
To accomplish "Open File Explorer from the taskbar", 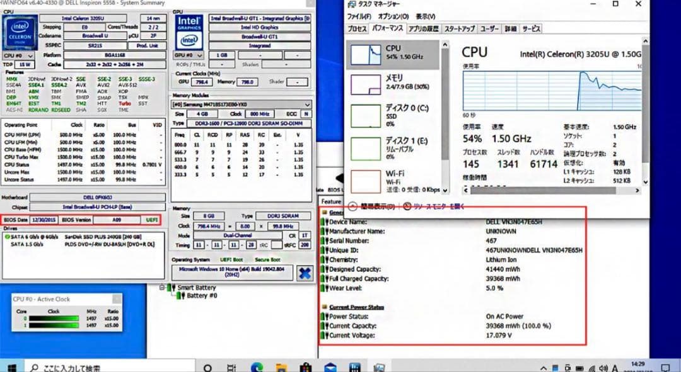I will (281, 368).
